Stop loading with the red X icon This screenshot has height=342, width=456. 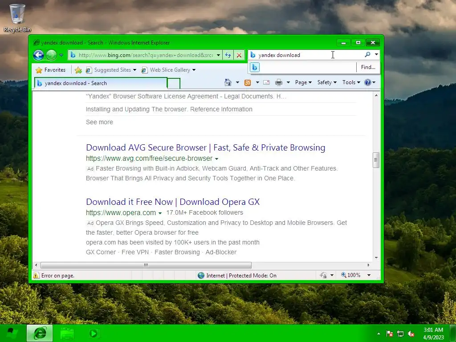(x=239, y=55)
